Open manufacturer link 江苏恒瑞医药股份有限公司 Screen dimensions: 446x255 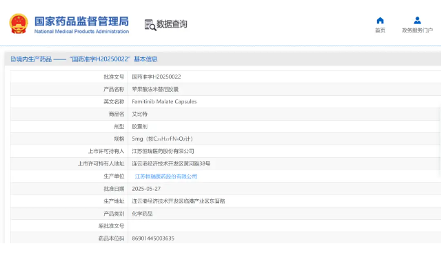(166, 176)
